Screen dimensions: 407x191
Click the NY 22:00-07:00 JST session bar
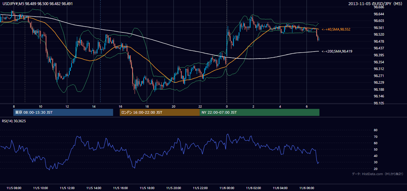point(260,112)
